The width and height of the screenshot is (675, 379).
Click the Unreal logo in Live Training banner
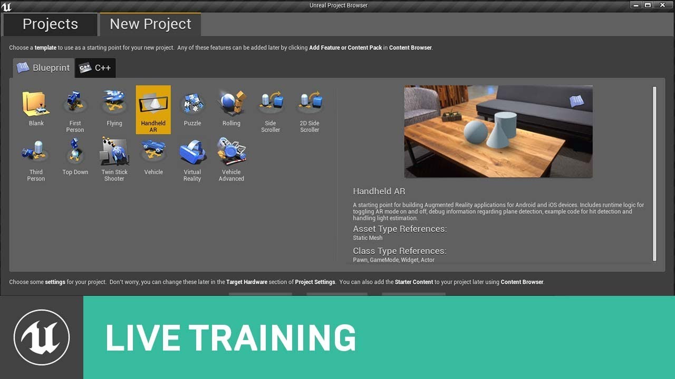[x=41, y=337]
